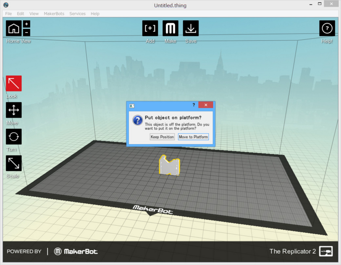The height and width of the screenshot is (265, 341).
Task: Click the Home View icon
Action: 14,28
